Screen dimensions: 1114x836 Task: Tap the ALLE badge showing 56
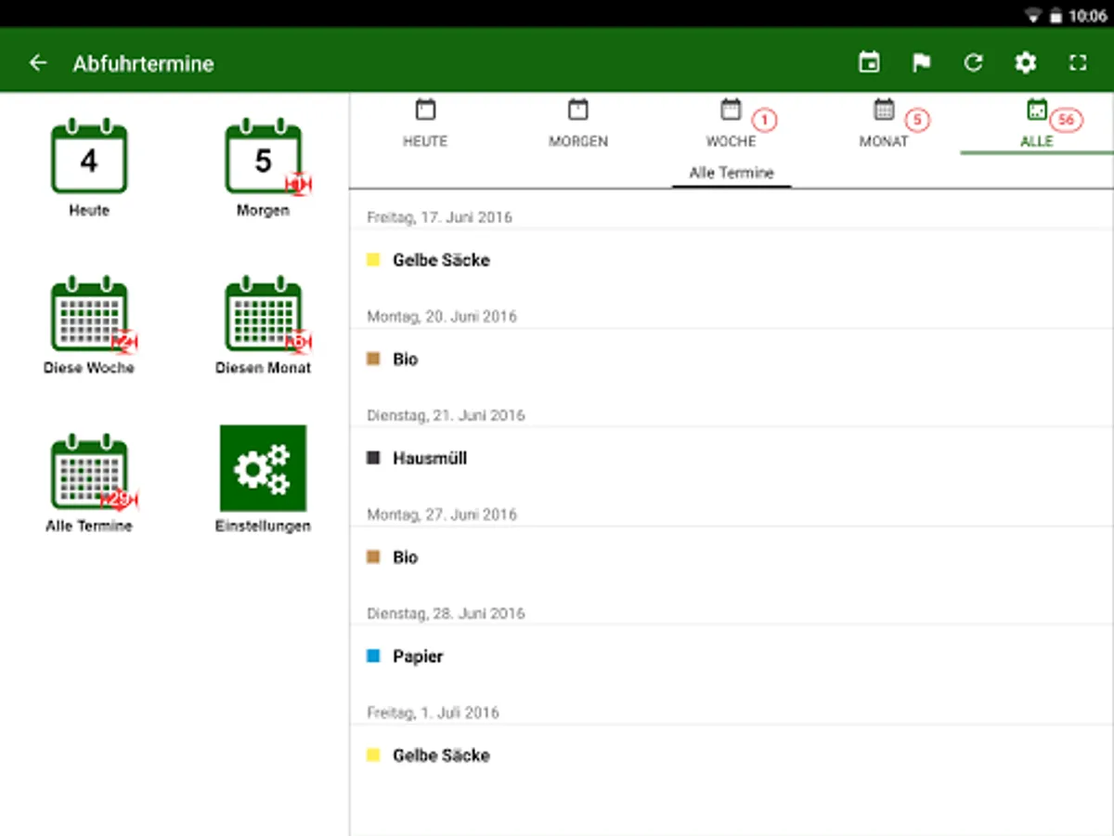(1067, 120)
